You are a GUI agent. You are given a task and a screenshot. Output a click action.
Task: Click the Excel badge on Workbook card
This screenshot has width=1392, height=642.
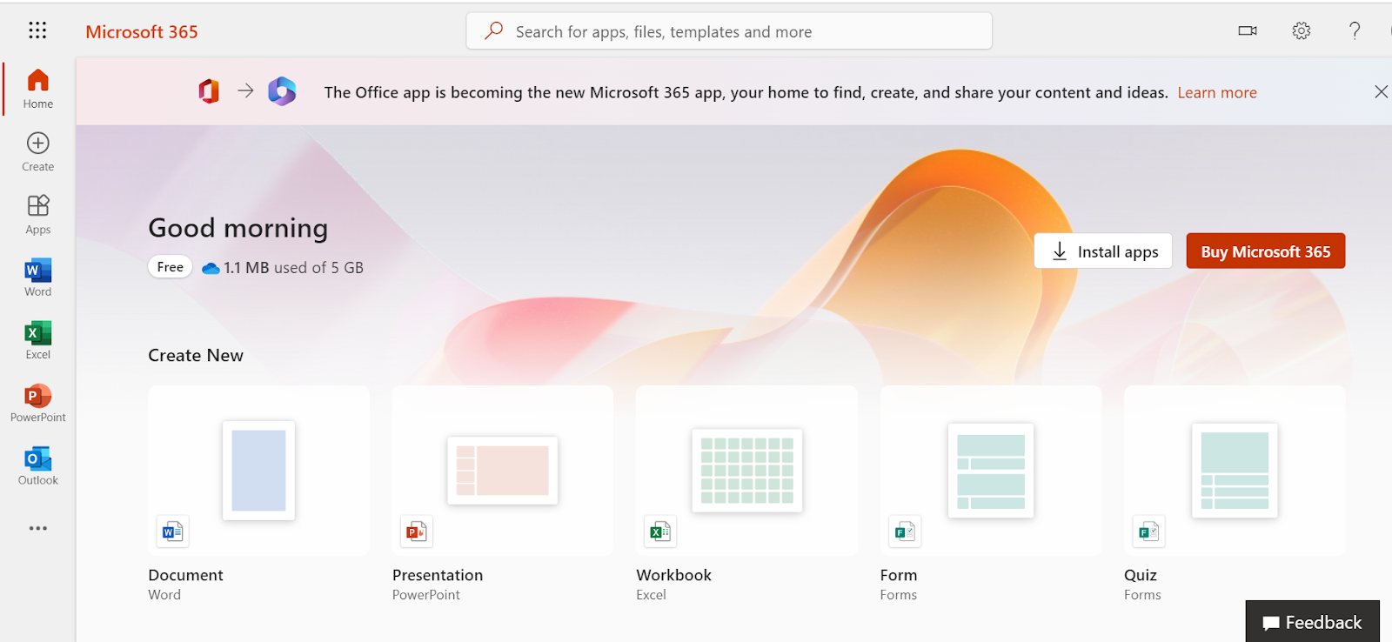click(x=660, y=532)
